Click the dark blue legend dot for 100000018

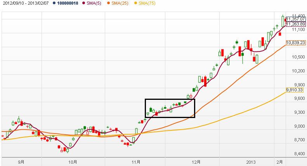coord(54,3)
